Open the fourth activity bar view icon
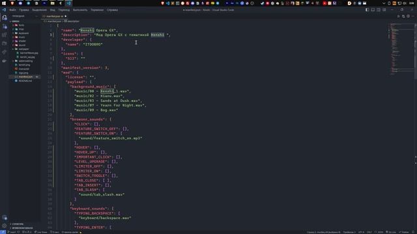This screenshot has width=417, height=234. [x=5, y=44]
